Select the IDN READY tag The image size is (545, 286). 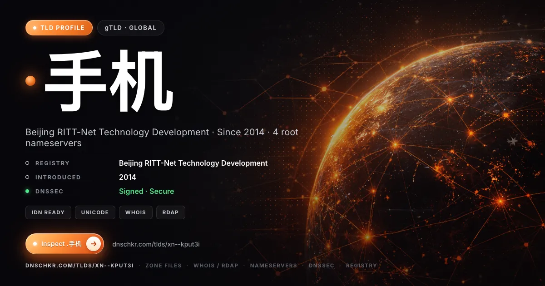pos(48,212)
